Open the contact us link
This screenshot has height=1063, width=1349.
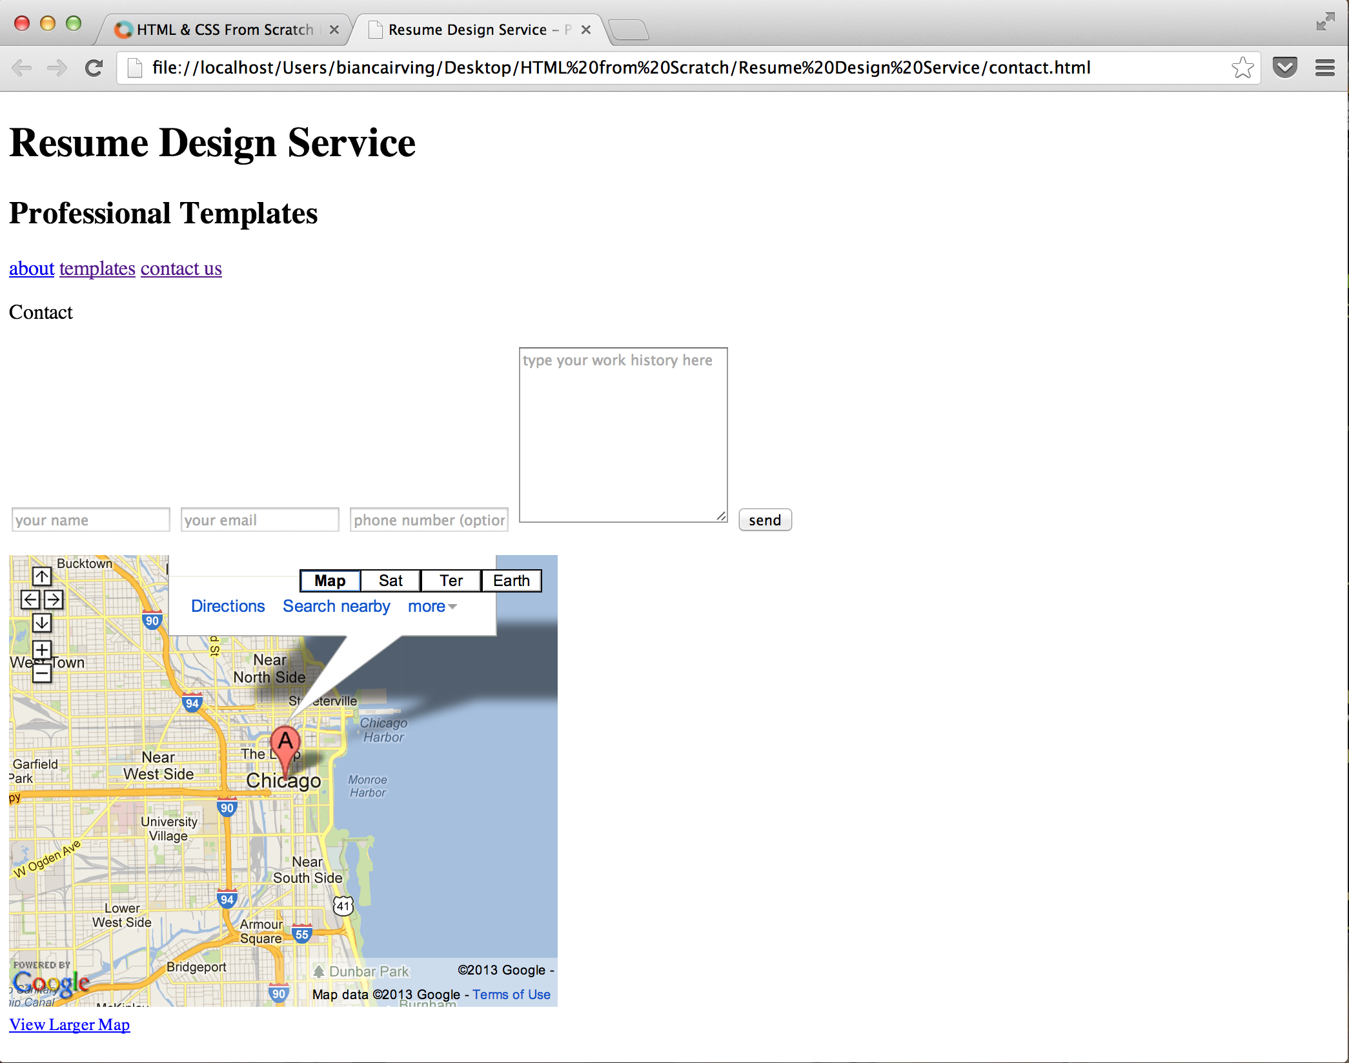[x=181, y=268]
